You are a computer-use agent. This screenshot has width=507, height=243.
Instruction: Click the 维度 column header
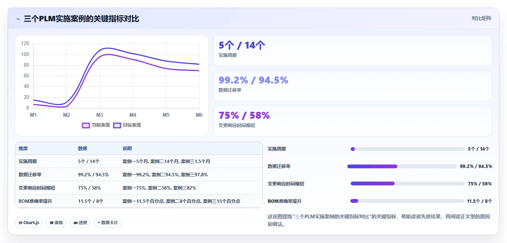coord(23,149)
